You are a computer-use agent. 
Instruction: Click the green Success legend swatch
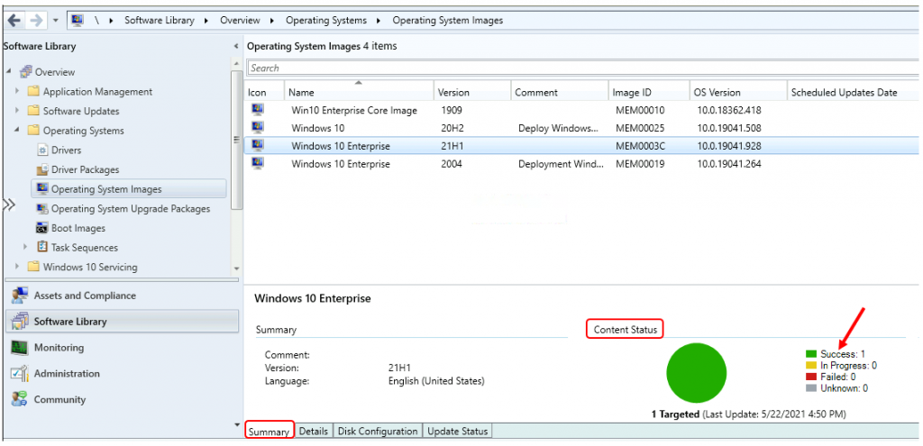811,354
